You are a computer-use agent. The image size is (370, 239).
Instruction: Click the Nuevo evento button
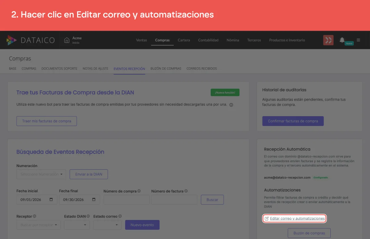pos(142,225)
